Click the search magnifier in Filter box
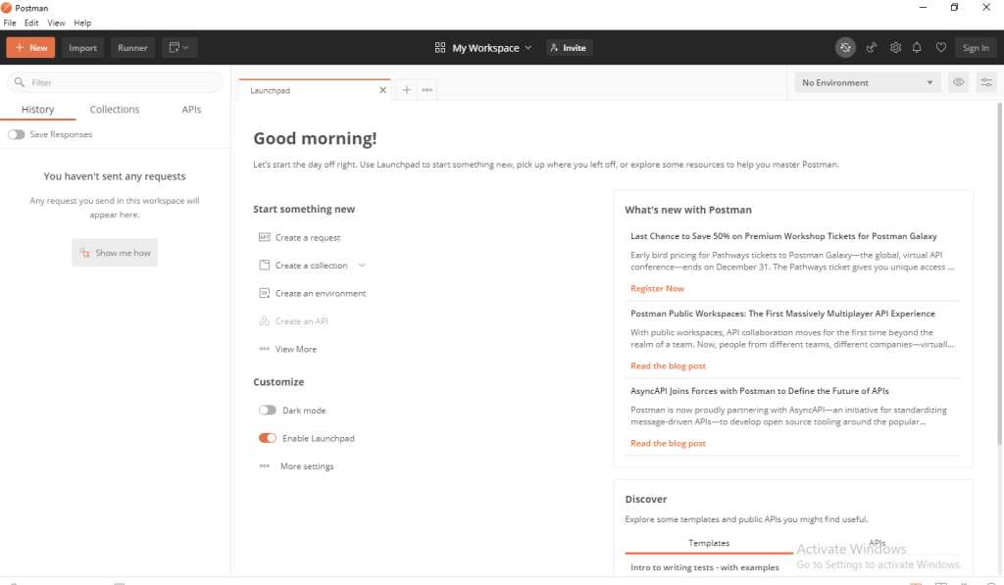Viewport: 1004px width, 585px height. [20, 82]
